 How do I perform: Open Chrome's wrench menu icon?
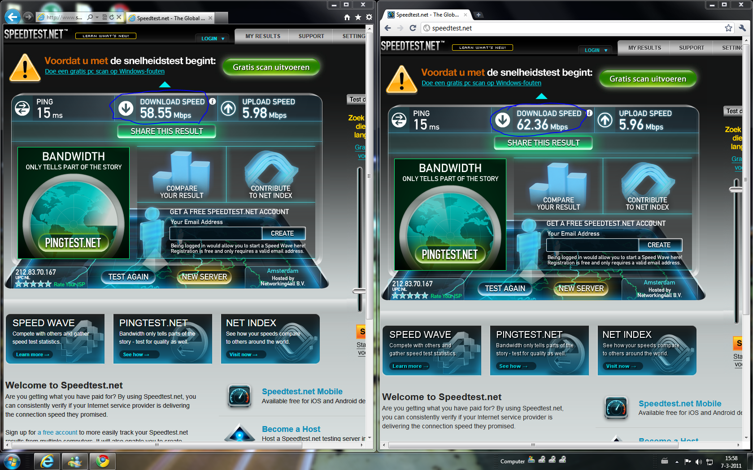[x=742, y=28]
